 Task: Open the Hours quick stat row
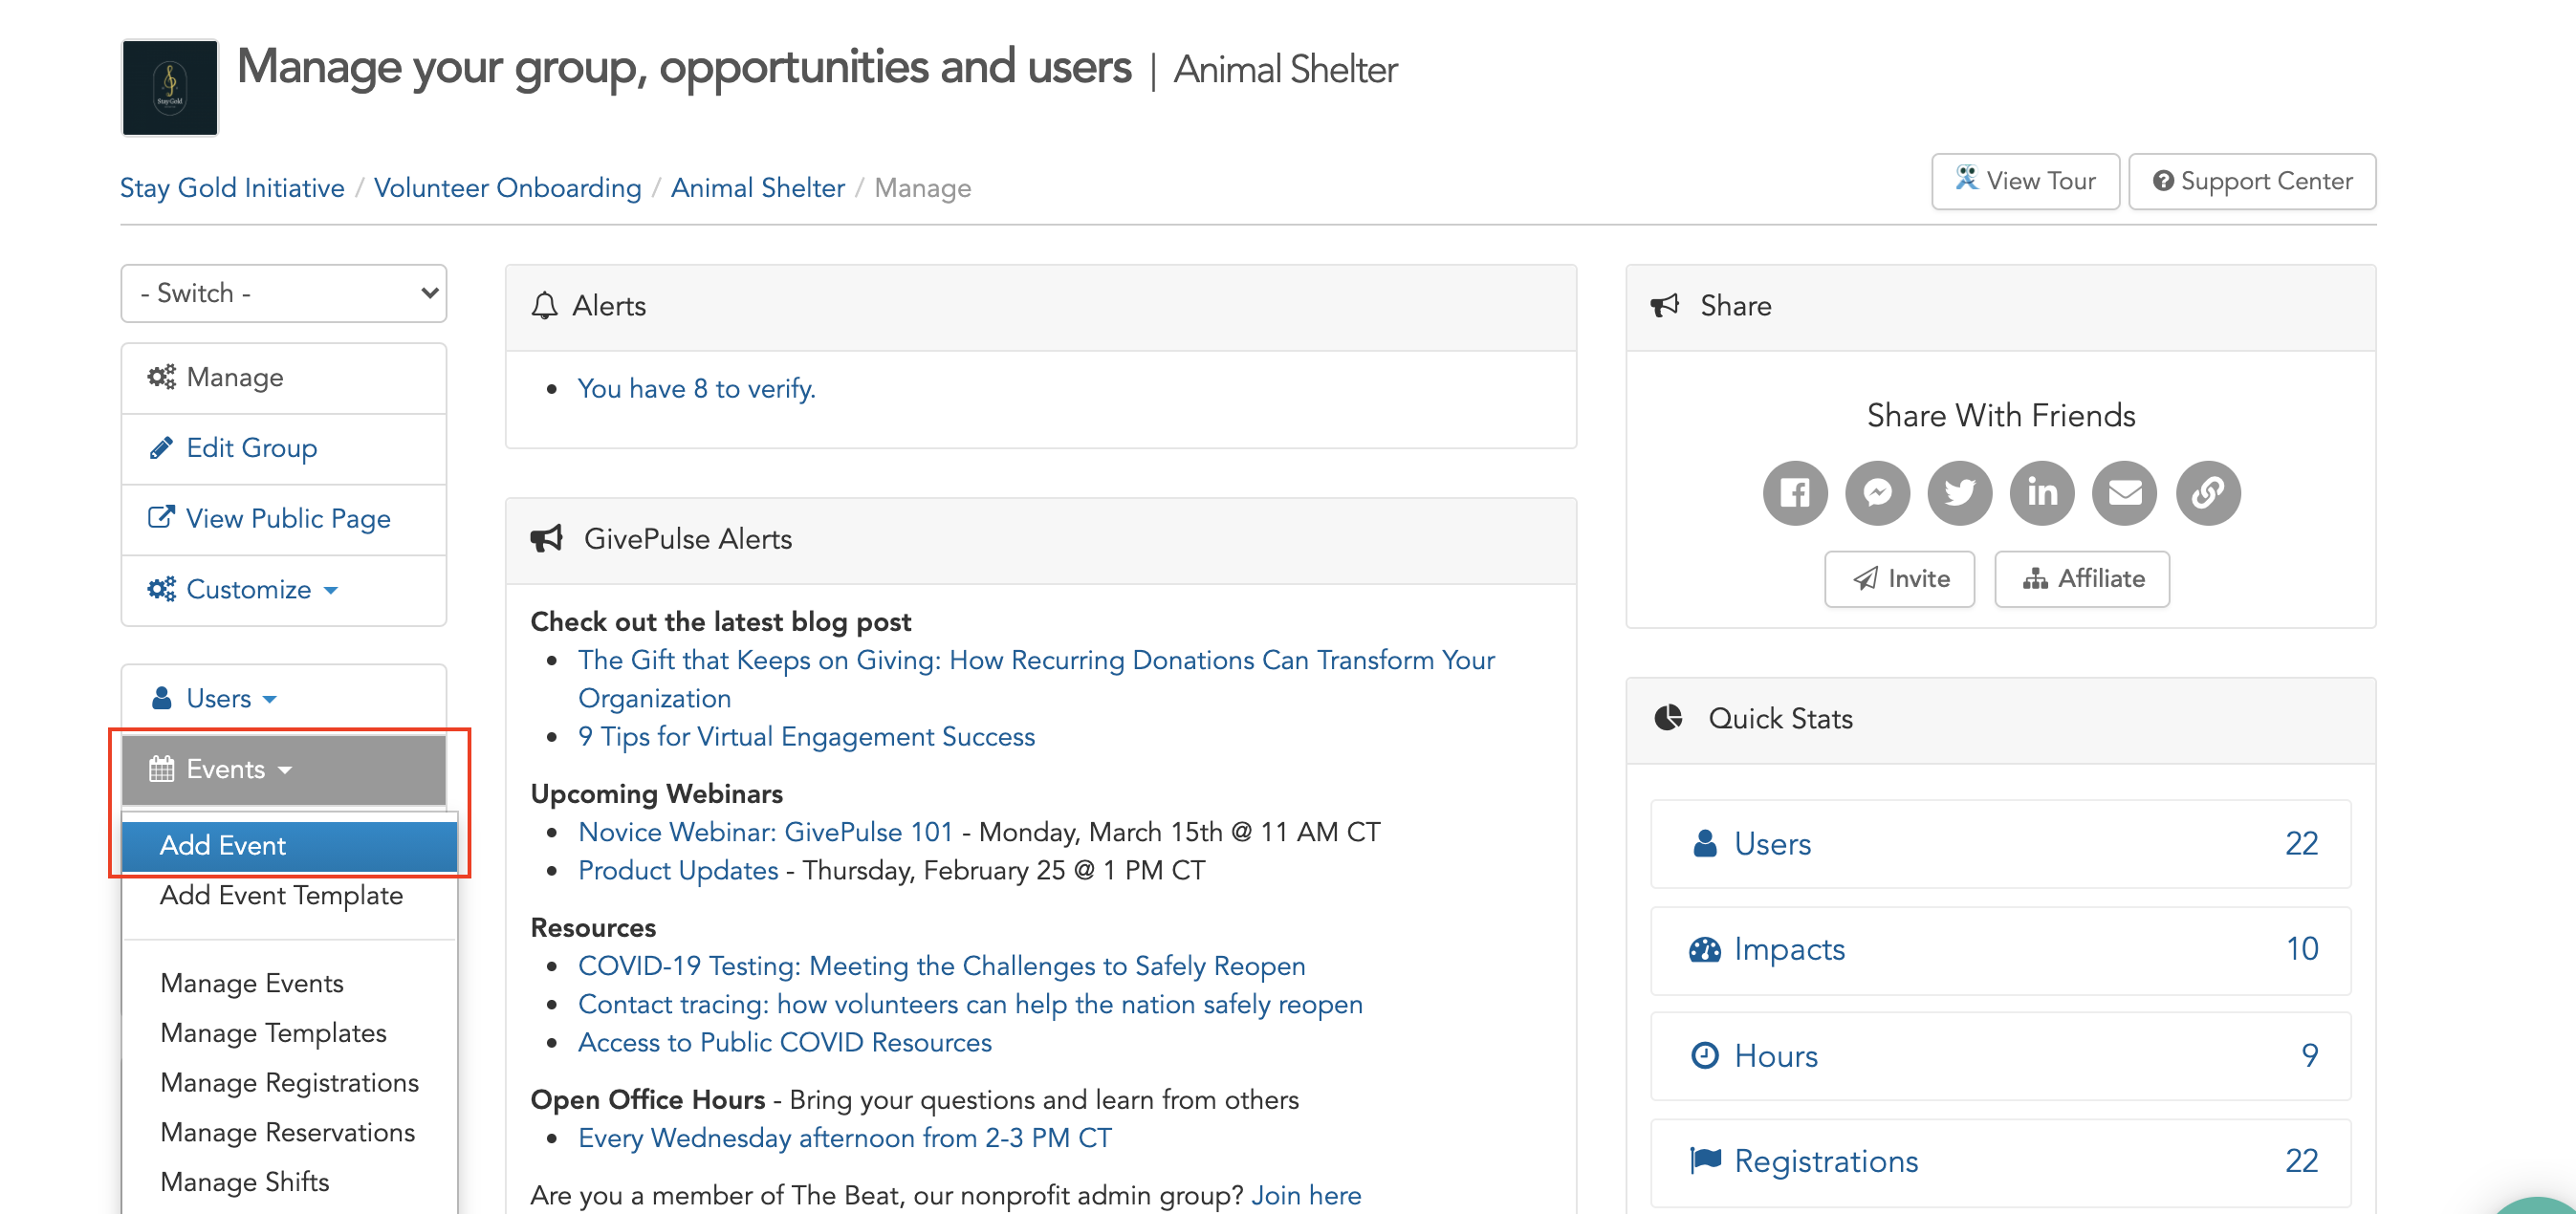(x=2001, y=1056)
